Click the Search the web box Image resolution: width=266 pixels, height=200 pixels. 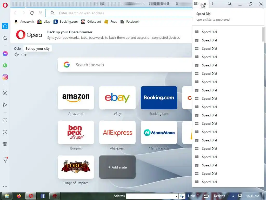coord(125,65)
